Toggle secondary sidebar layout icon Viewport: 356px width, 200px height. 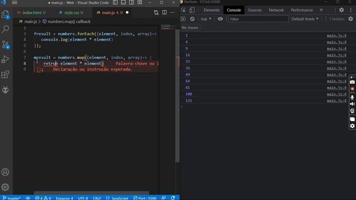coord(131,2)
